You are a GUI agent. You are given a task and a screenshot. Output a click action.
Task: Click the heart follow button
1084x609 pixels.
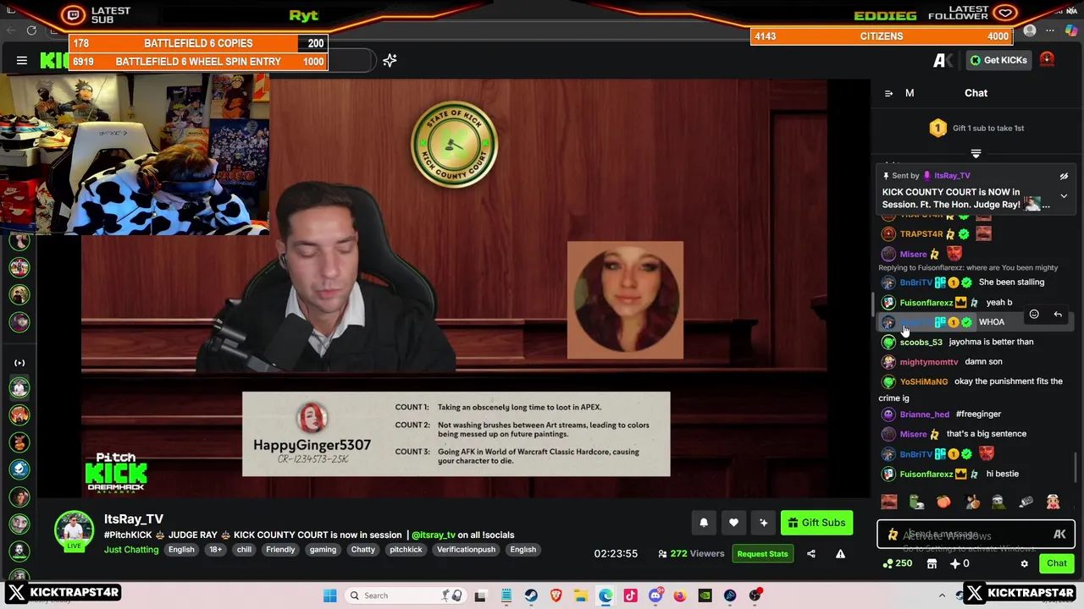point(733,523)
